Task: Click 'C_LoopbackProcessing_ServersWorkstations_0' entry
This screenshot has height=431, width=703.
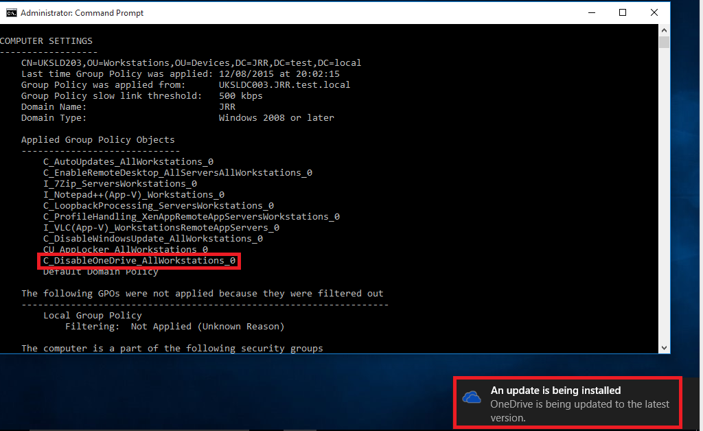Action: pyautogui.click(x=159, y=206)
